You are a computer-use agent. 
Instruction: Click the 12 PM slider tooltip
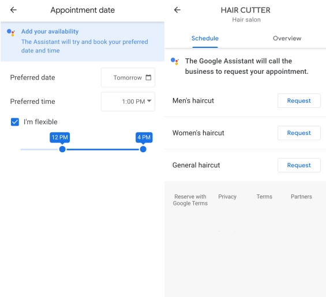click(x=59, y=137)
